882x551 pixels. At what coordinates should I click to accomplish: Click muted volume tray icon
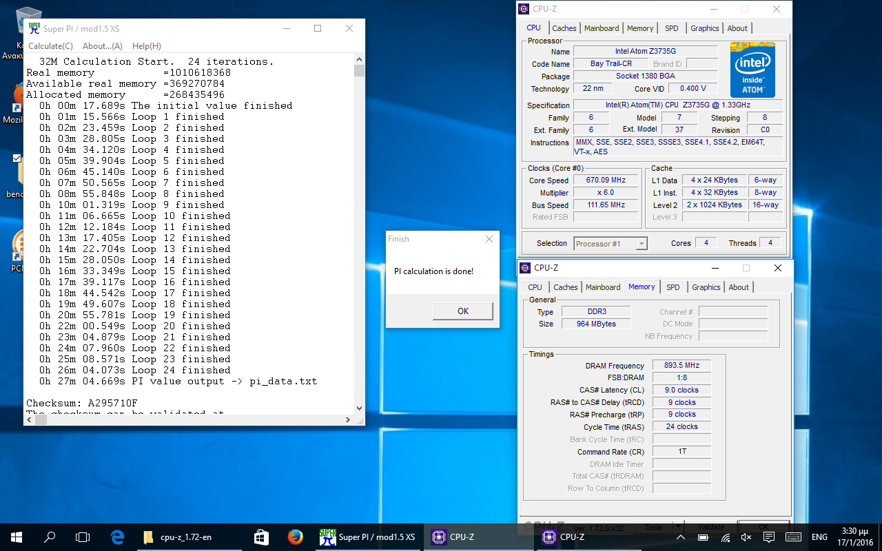746,537
